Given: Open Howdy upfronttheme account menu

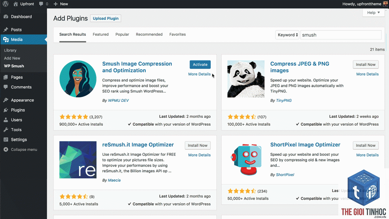Looking at the screenshot, I should point(365,4).
